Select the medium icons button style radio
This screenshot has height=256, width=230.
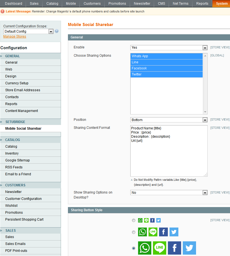(134, 232)
